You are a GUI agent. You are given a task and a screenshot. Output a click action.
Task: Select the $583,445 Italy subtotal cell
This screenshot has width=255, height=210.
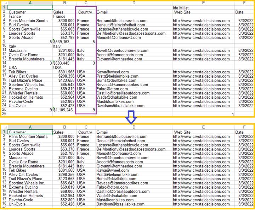[64, 63]
